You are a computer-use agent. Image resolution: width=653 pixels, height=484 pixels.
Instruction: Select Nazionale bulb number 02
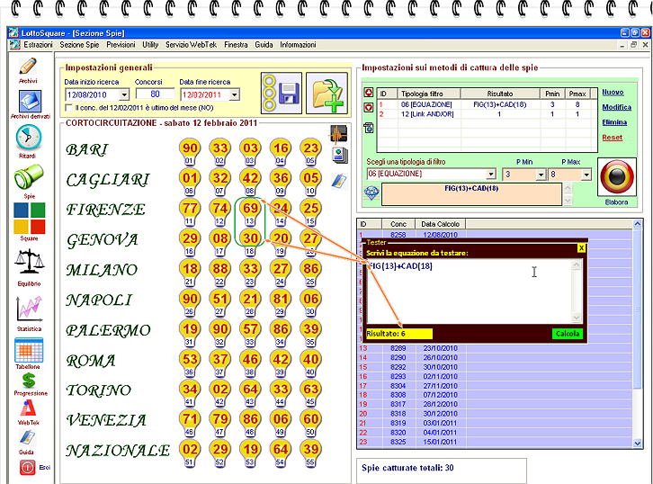190,450
